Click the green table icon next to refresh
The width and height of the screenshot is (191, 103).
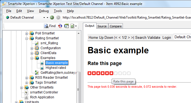pyautogui.click(x=66, y=26)
